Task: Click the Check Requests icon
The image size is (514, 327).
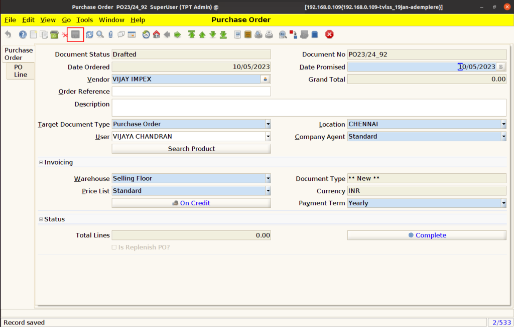Action: [304, 35]
